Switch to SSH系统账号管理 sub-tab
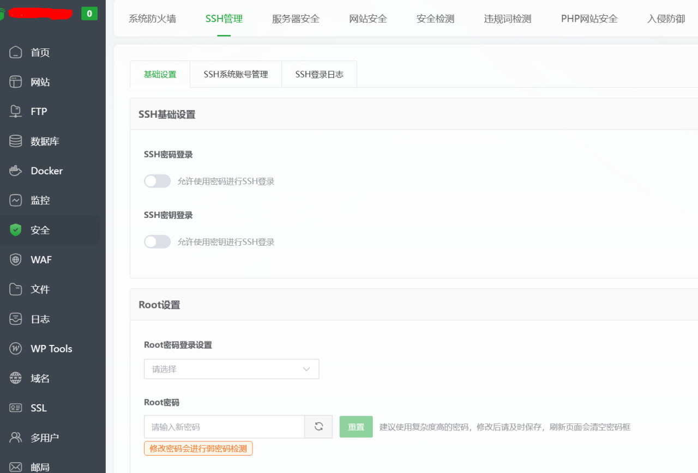 [x=236, y=74]
